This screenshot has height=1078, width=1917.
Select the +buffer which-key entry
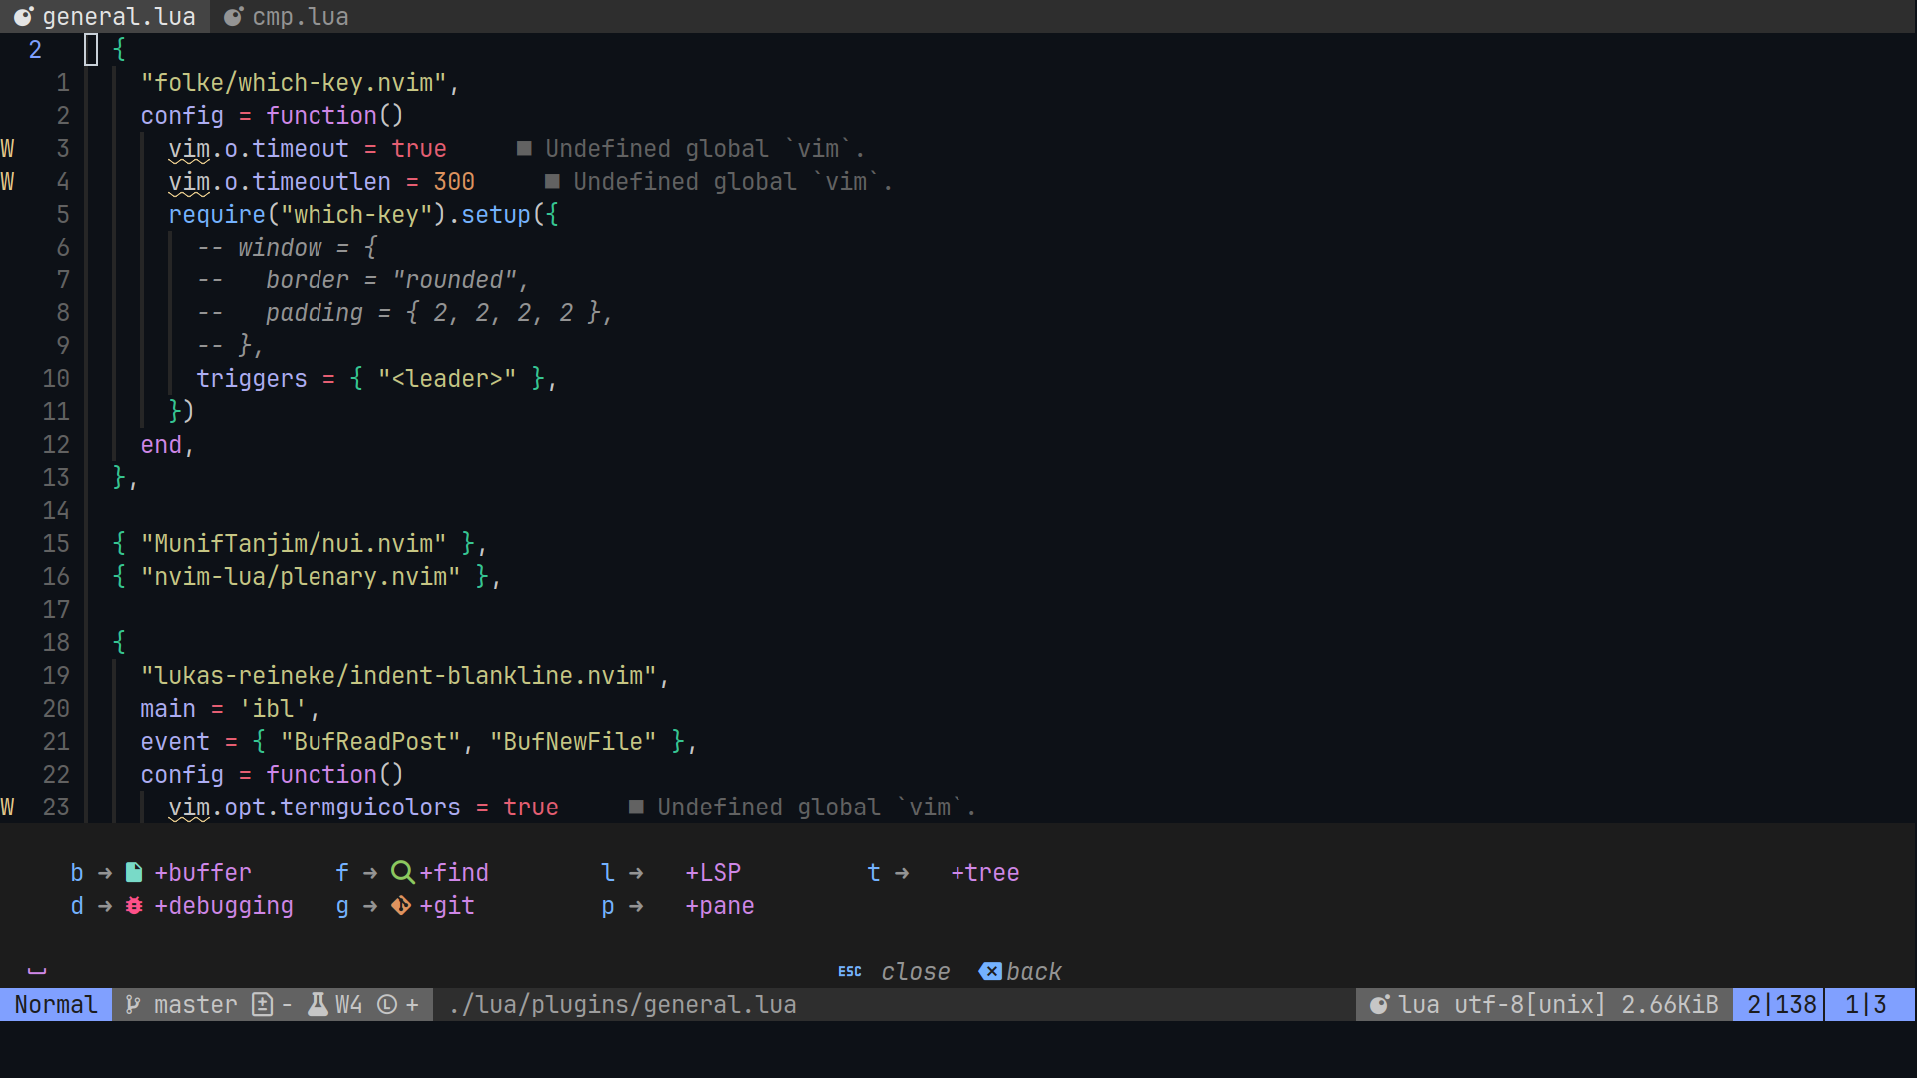pos(161,873)
